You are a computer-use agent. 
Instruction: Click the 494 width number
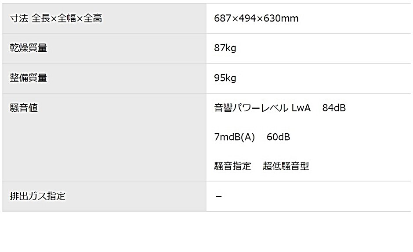point(247,18)
